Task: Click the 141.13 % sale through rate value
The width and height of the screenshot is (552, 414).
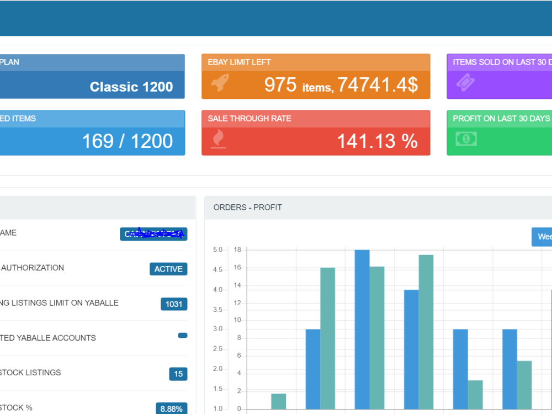Action: (378, 141)
